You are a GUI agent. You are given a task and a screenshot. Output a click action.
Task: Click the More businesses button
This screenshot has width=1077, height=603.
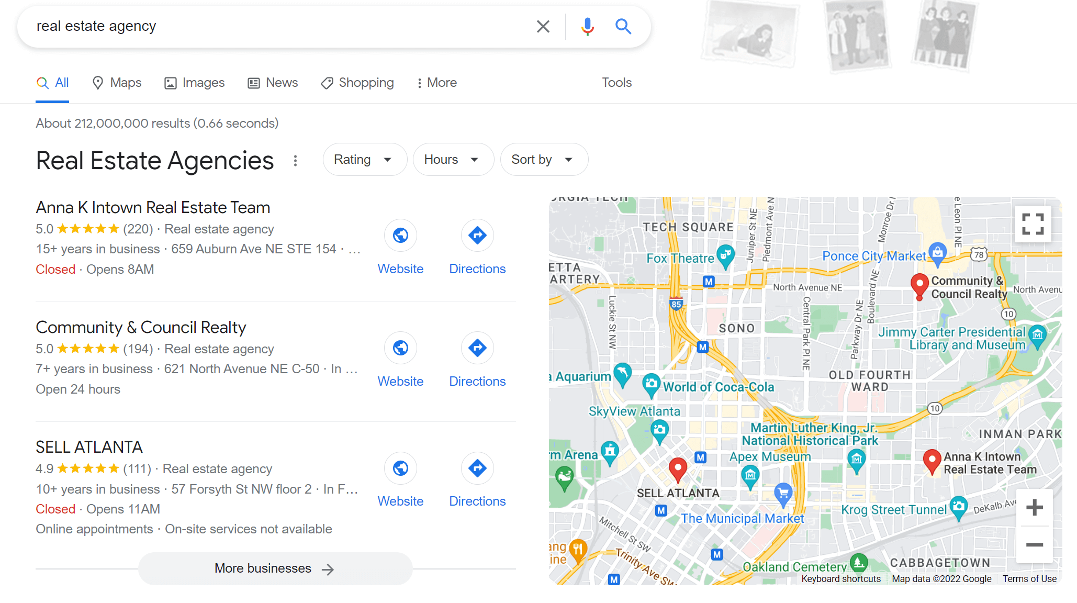(275, 568)
